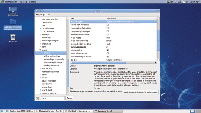Enable the center-new-windows checkbox
Image resolution: width=201 pixels, height=113 pixels.
[108, 25]
